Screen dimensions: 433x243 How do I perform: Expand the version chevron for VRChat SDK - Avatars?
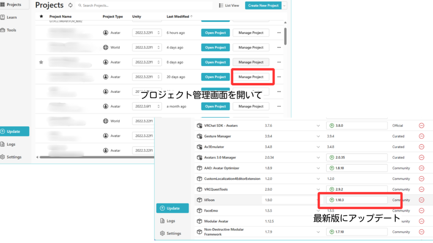[x=318, y=126]
